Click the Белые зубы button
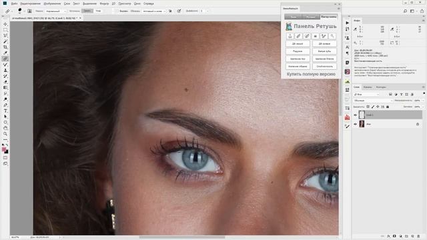 [324, 51]
